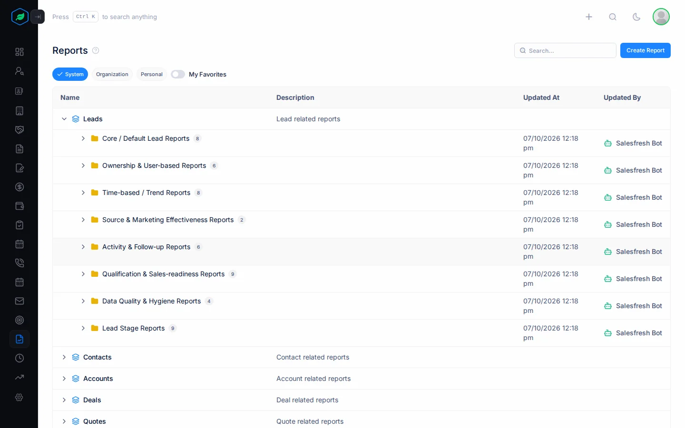Click the help icon beside Reports title
685x428 pixels.
pos(96,50)
